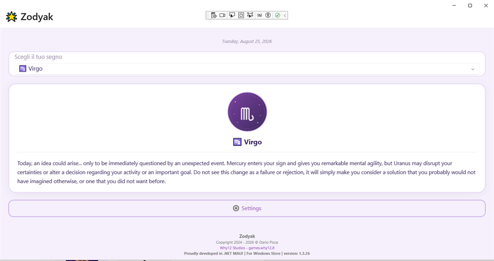Image resolution: width=494 pixels, height=261 pixels.
Task: Open the zodiac sign dropdown showing Virgo
Action: [247, 69]
